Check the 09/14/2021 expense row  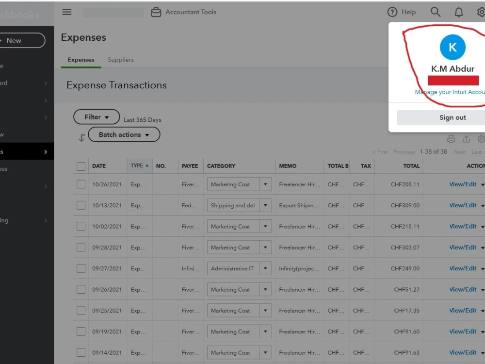pyautogui.click(x=81, y=352)
